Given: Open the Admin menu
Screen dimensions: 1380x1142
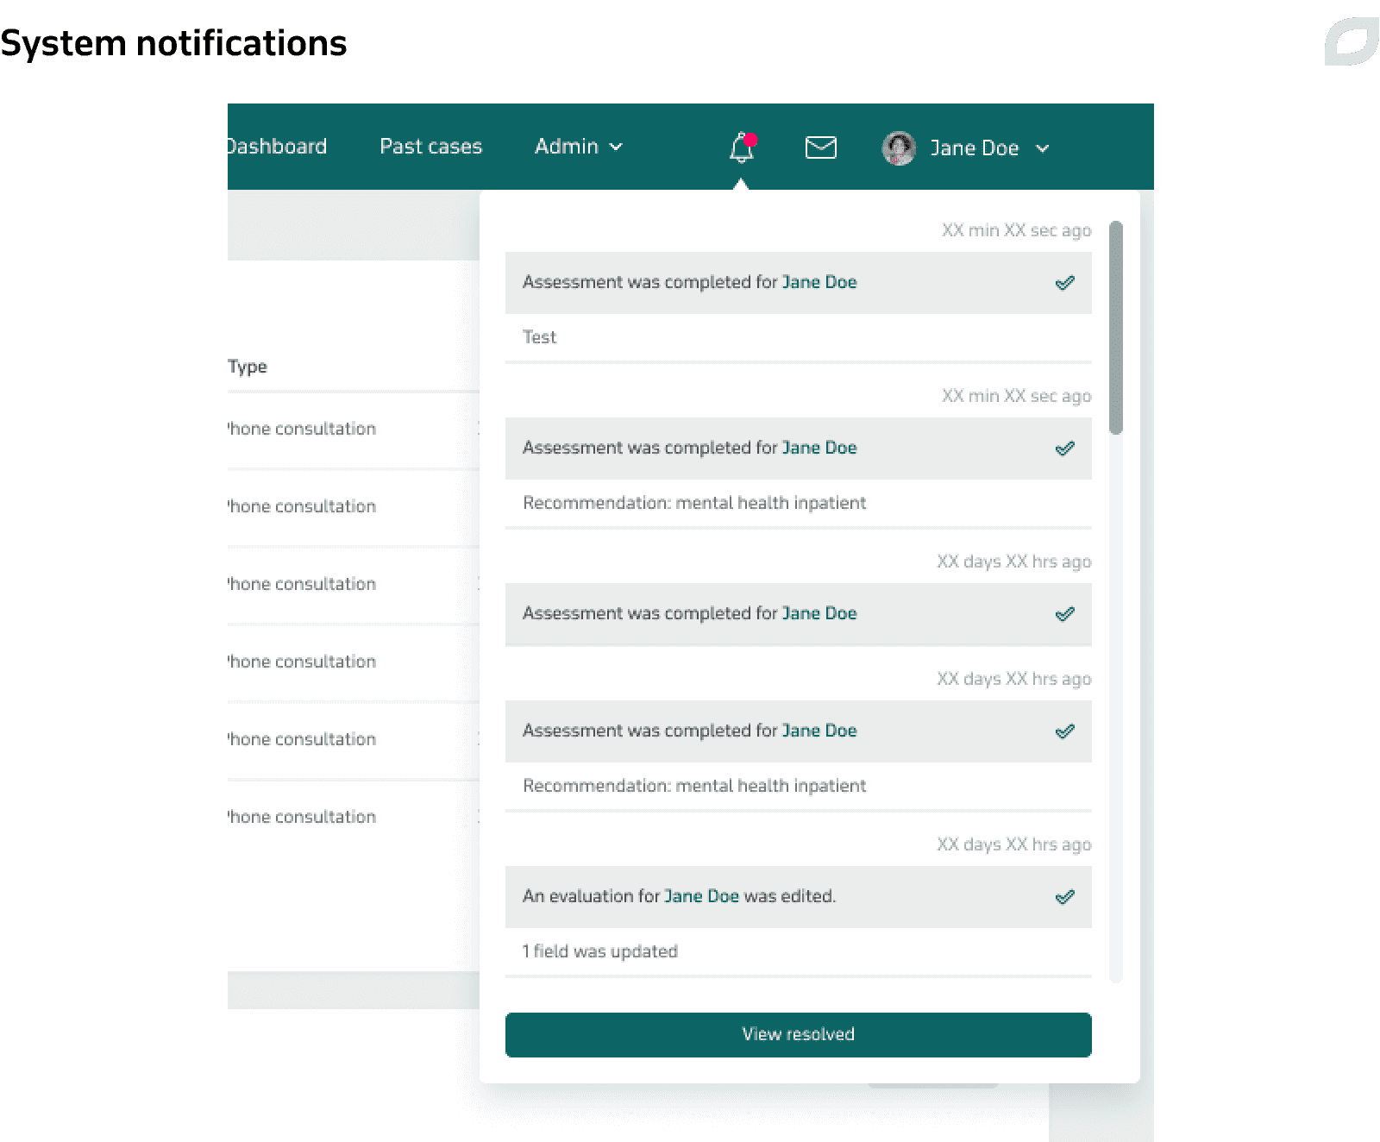Looking at the screenshot, I should (x=578, y=147).
